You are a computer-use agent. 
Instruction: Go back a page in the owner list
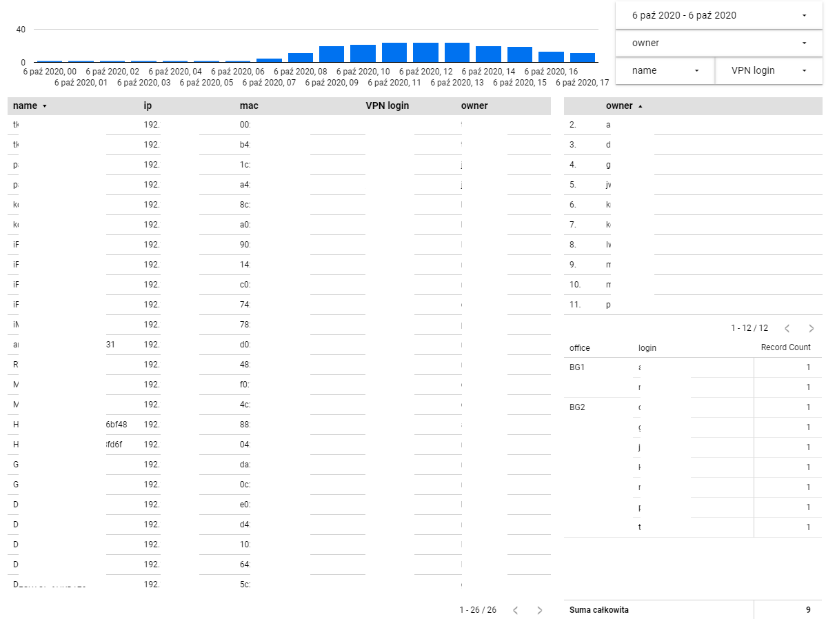click(x=787, y=328)
